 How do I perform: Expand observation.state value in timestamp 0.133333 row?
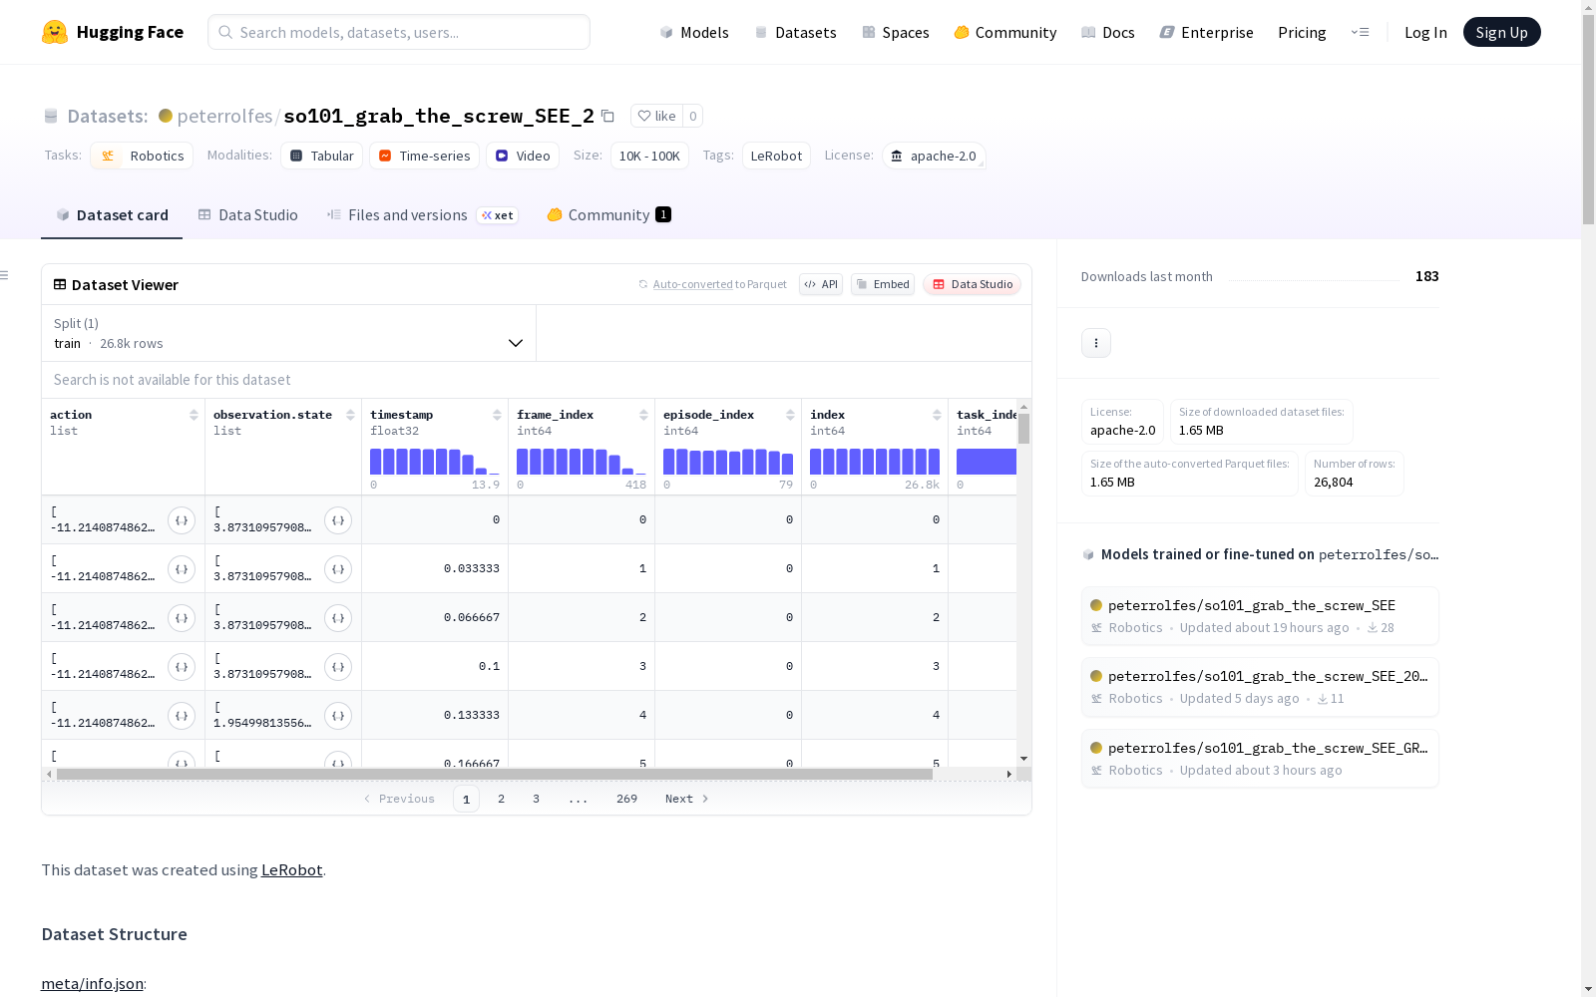tap(338, 716)
